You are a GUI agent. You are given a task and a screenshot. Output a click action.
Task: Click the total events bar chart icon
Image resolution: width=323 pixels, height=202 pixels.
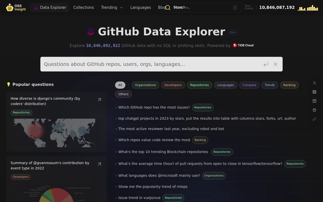[x=308, y=8]
